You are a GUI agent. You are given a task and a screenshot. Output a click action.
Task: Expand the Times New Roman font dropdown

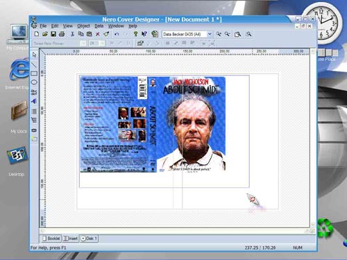[83, 43]
